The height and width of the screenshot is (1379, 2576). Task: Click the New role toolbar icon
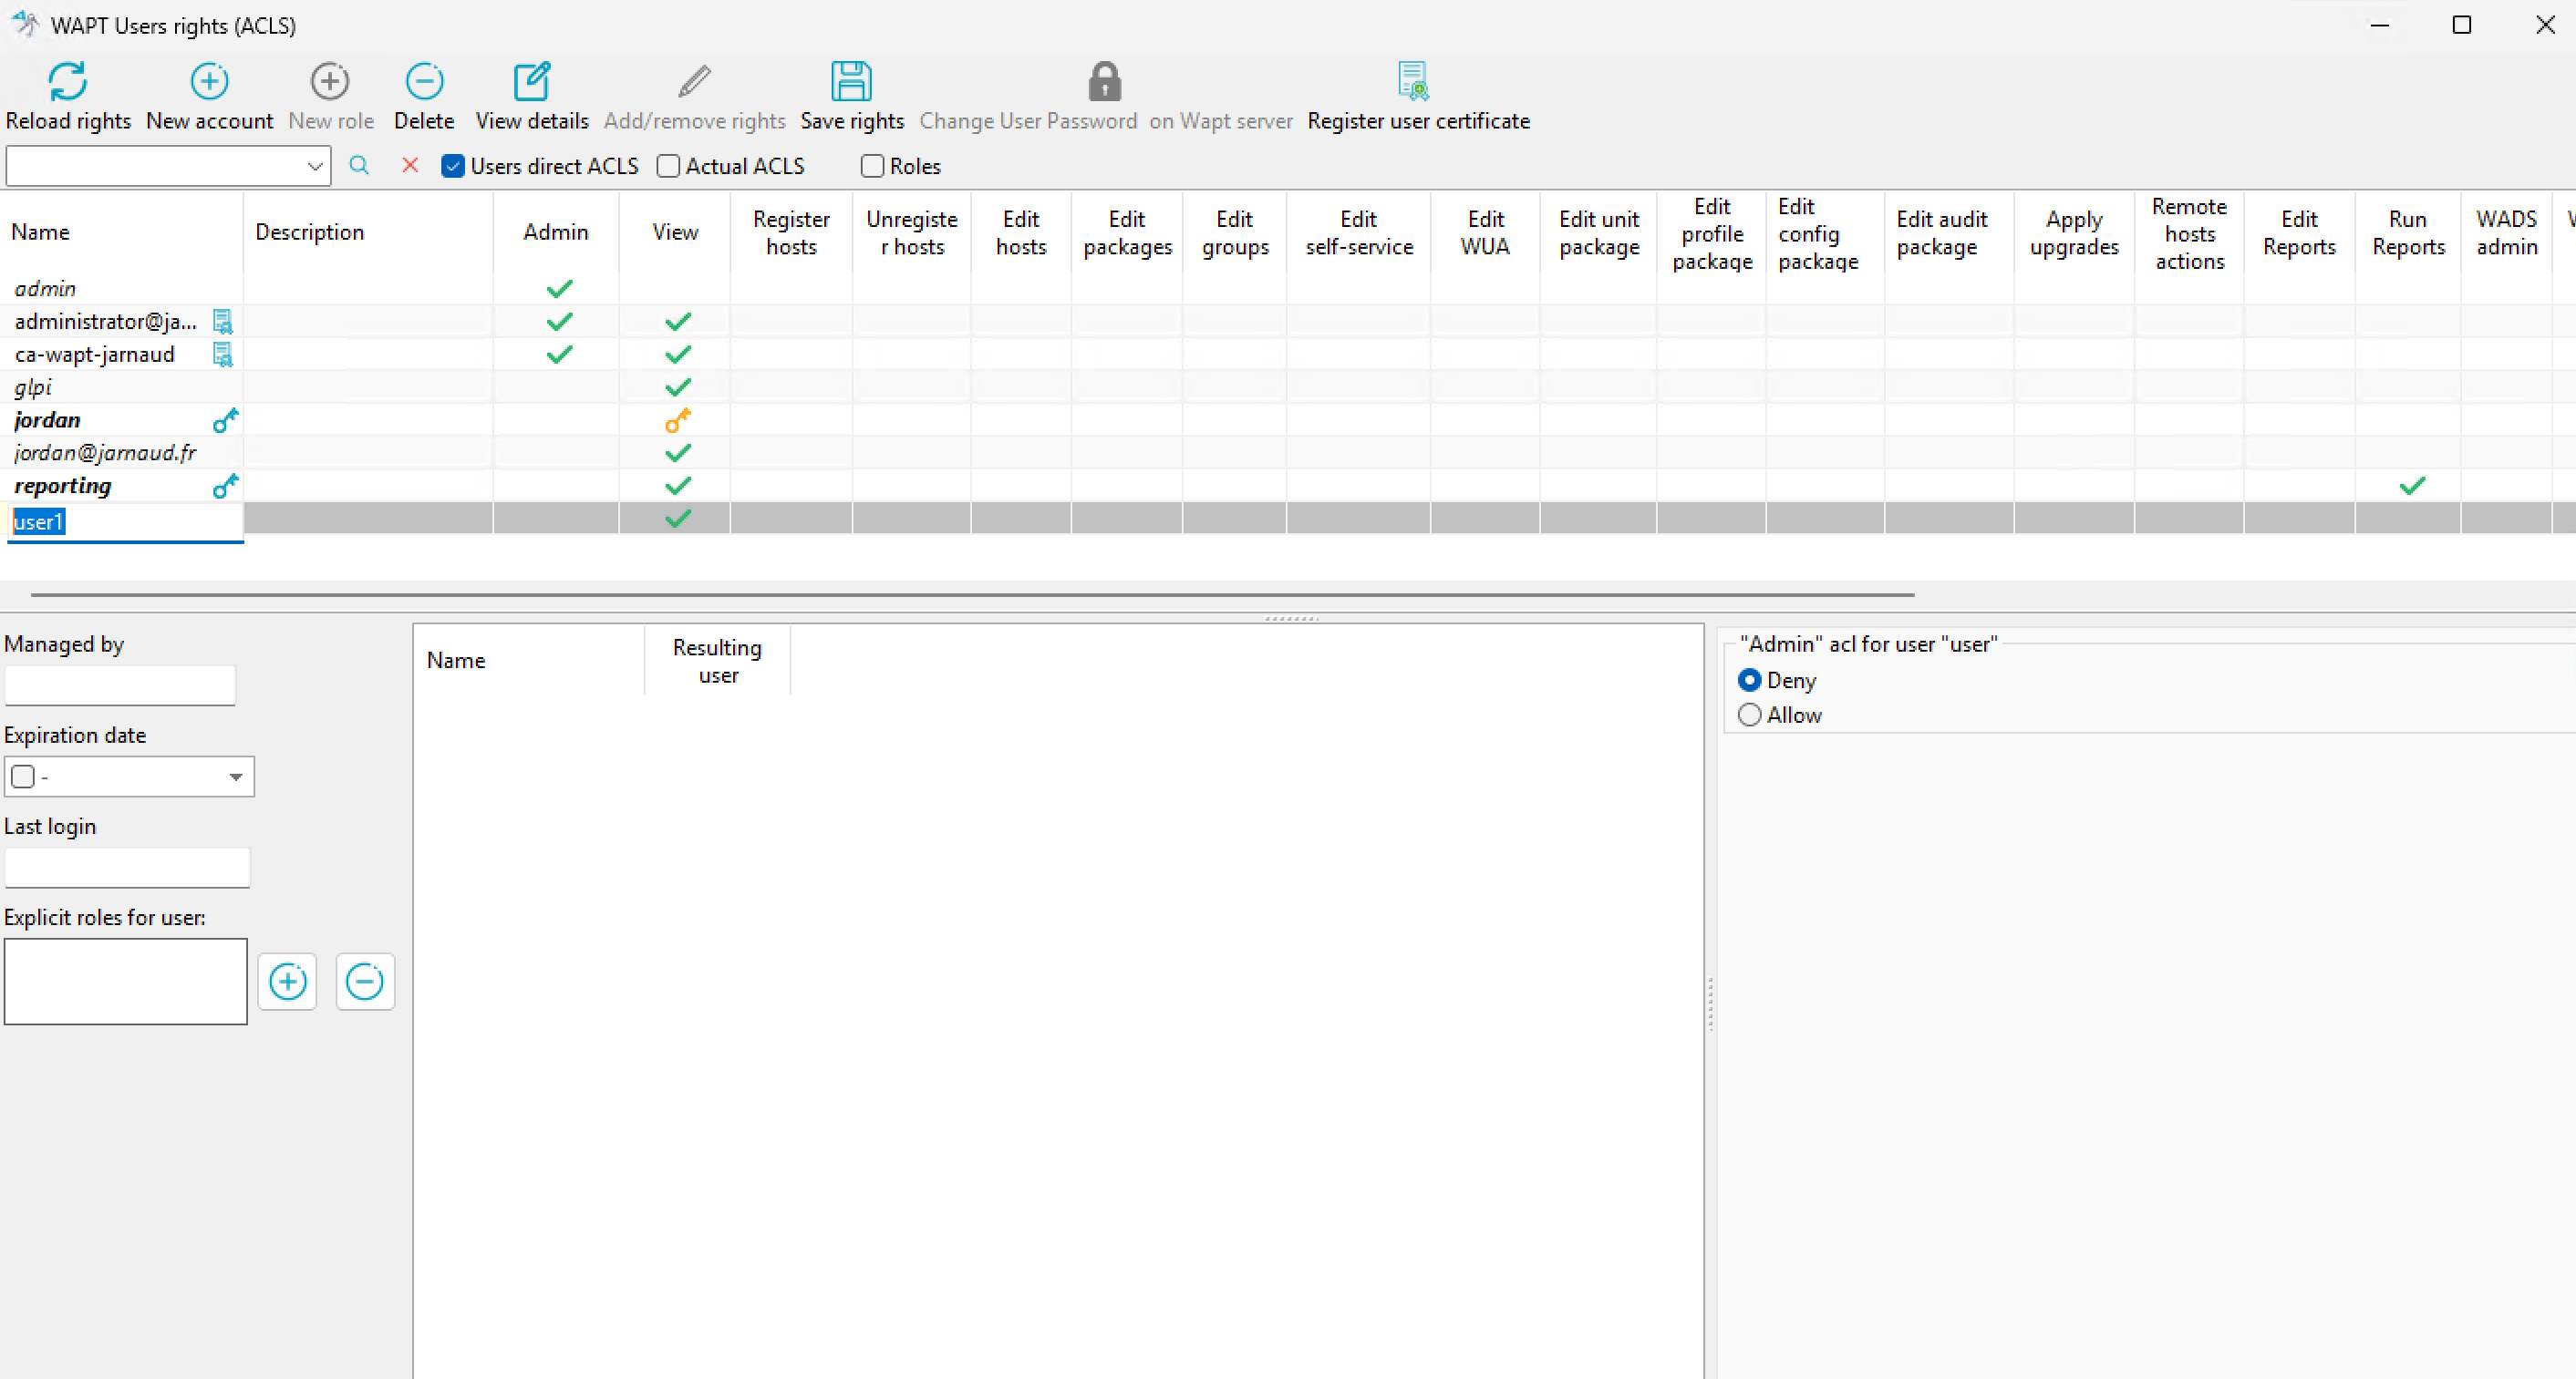pyautogui.click(x=330, y=82)
